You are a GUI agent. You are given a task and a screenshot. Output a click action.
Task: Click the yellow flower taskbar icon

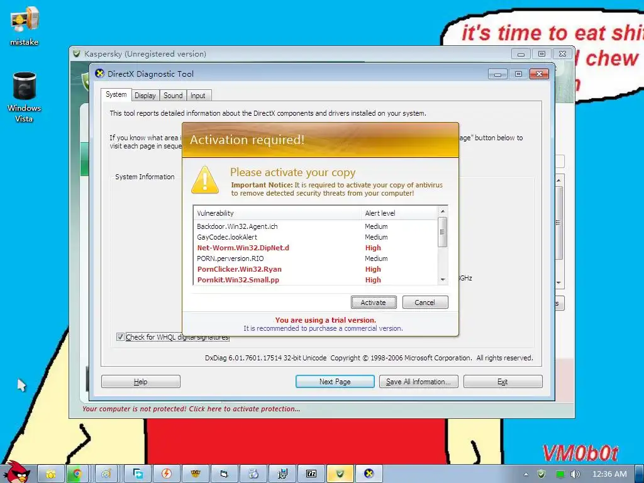click(51, 474)
